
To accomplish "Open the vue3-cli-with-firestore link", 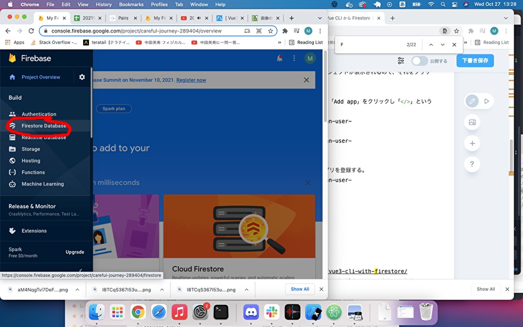I will click(x=368, y=271).
